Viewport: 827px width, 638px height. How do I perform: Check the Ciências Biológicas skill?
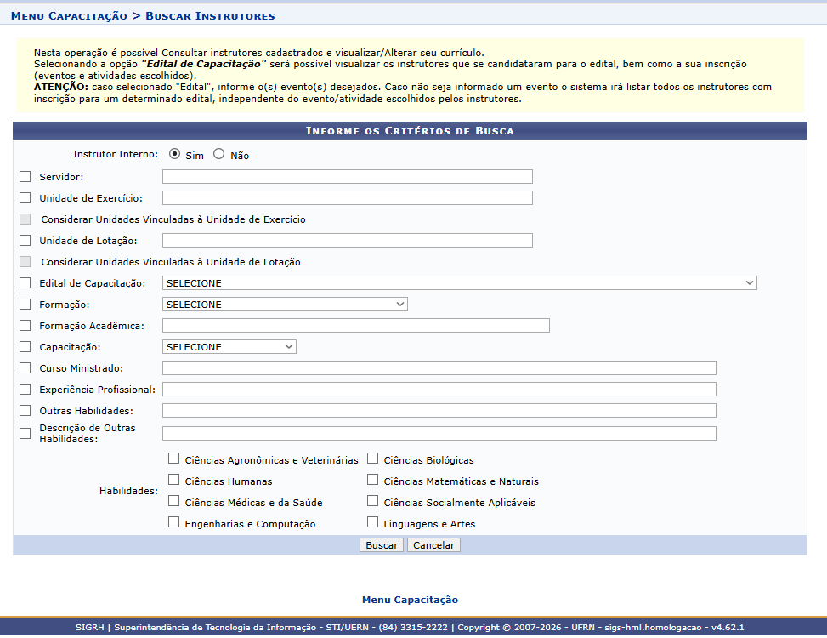(x=372, y=458)
